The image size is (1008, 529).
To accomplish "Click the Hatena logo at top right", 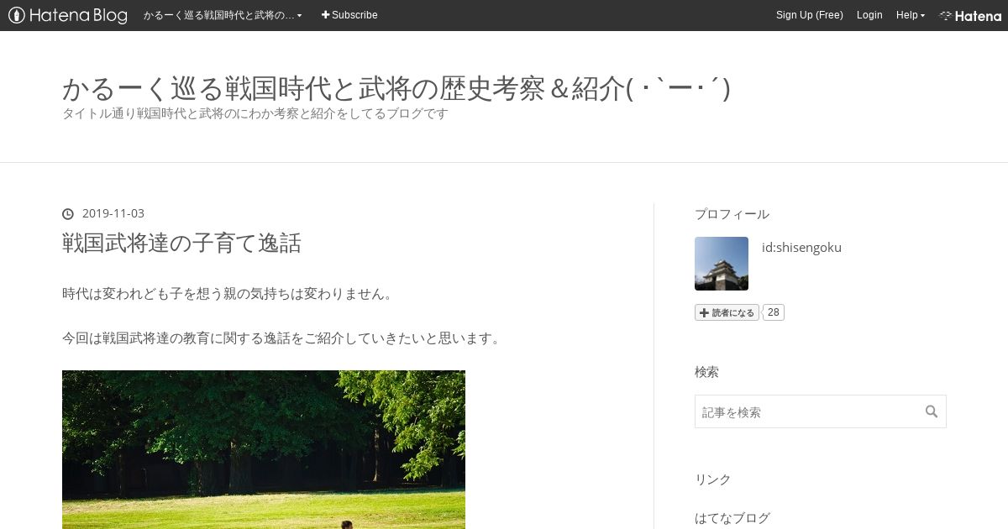I will tap(970, 15).
